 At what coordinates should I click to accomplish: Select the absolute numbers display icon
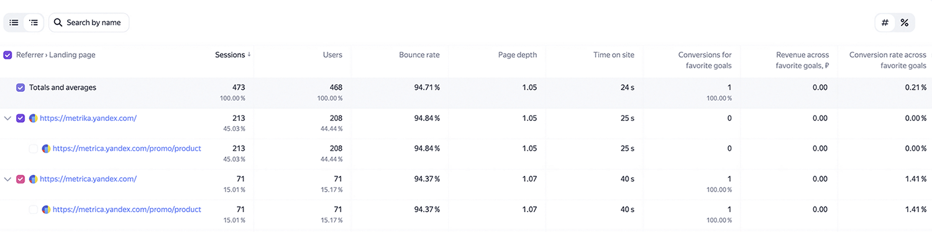(885, 23)
